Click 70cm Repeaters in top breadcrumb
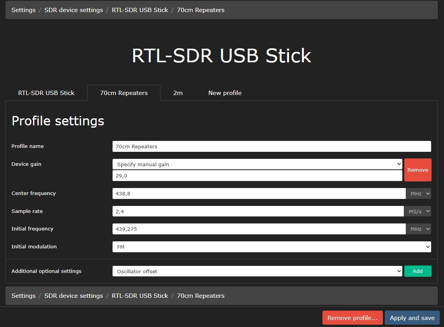Viewport: 444px width, 327px height. point(201,10)
